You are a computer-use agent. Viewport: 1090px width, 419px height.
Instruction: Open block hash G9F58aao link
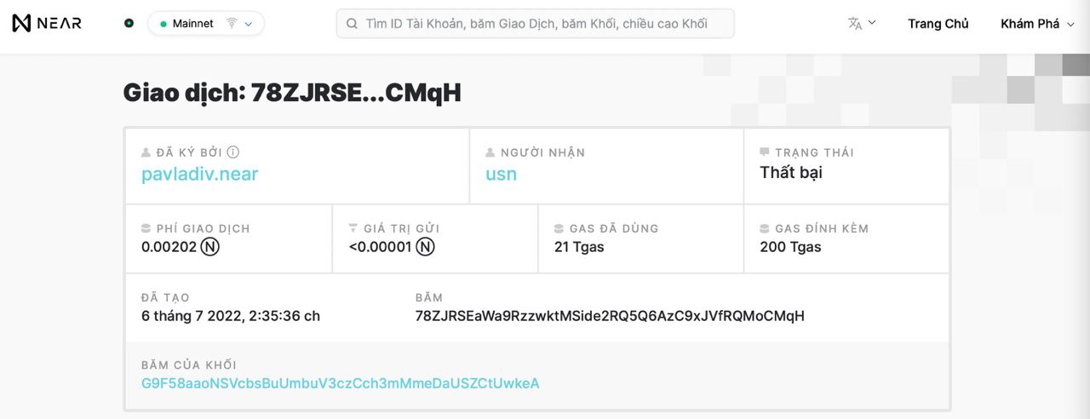point(341,383)
